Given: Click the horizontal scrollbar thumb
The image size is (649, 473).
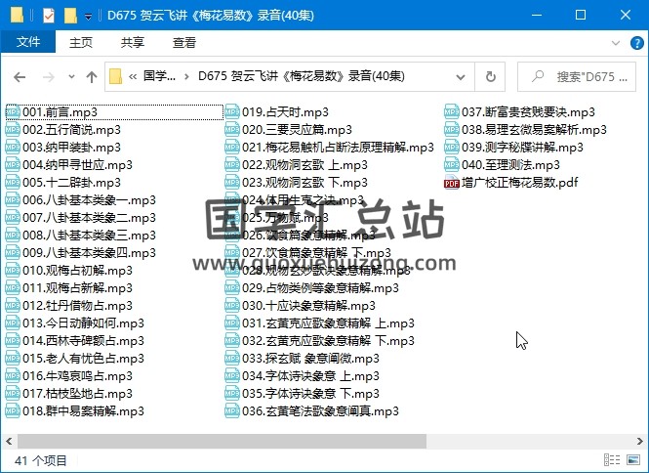Looking at the screenshot, I should [x=222, y=441].
